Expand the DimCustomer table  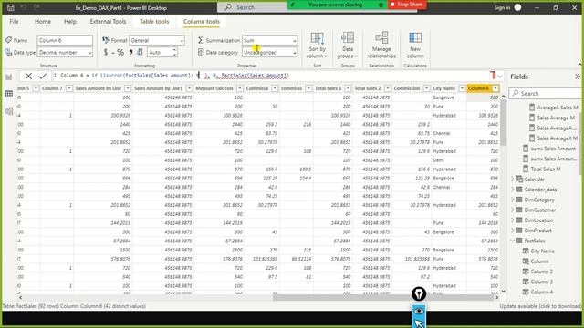(x=513, y=210)
